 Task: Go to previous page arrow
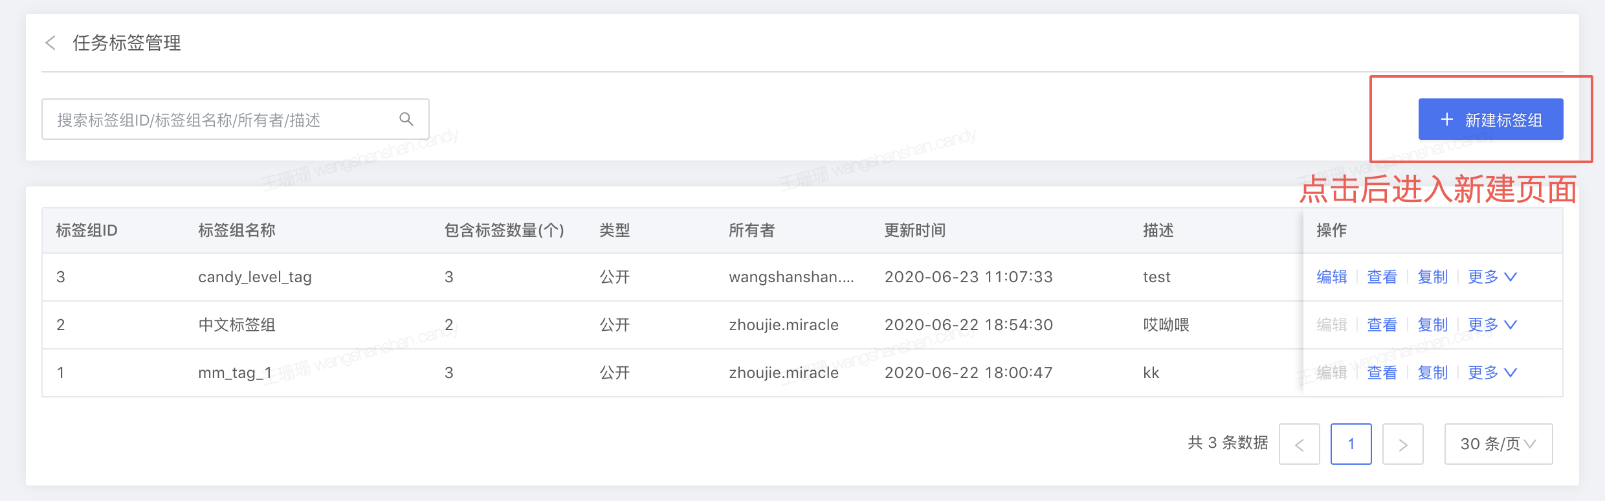click(1299, 444)
